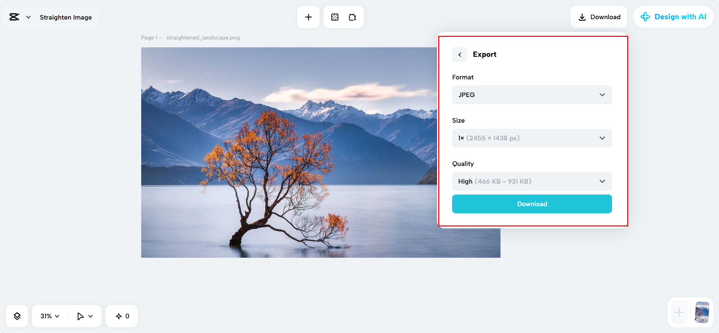Click the top Download button
The width and height of the screenshot is (719, 333).
coord(599,17)
